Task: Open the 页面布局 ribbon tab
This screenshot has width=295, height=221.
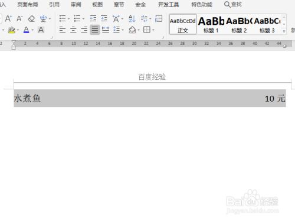Action: [28, 4]
